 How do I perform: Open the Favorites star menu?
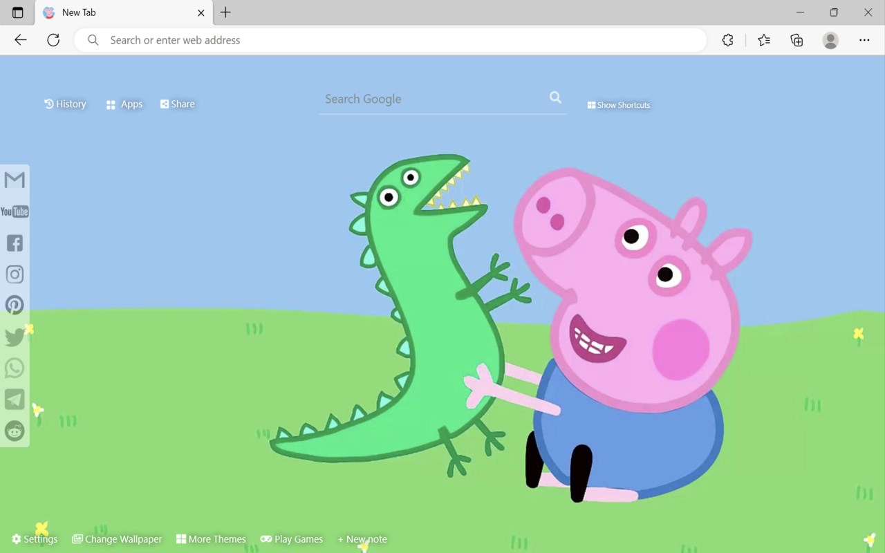click(764, 40)
